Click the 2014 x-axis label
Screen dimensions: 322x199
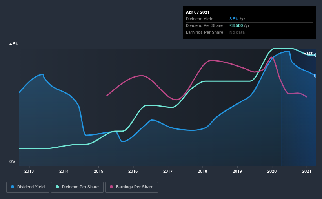(64, 171)
